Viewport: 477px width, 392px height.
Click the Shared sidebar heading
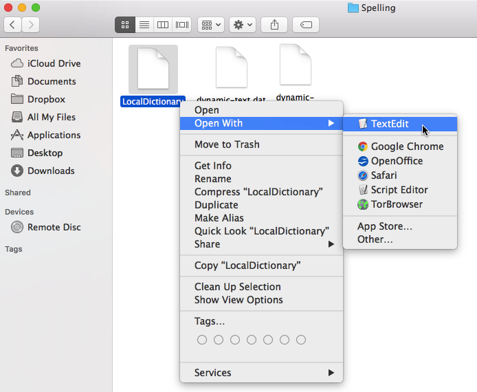tap(18, 193)
